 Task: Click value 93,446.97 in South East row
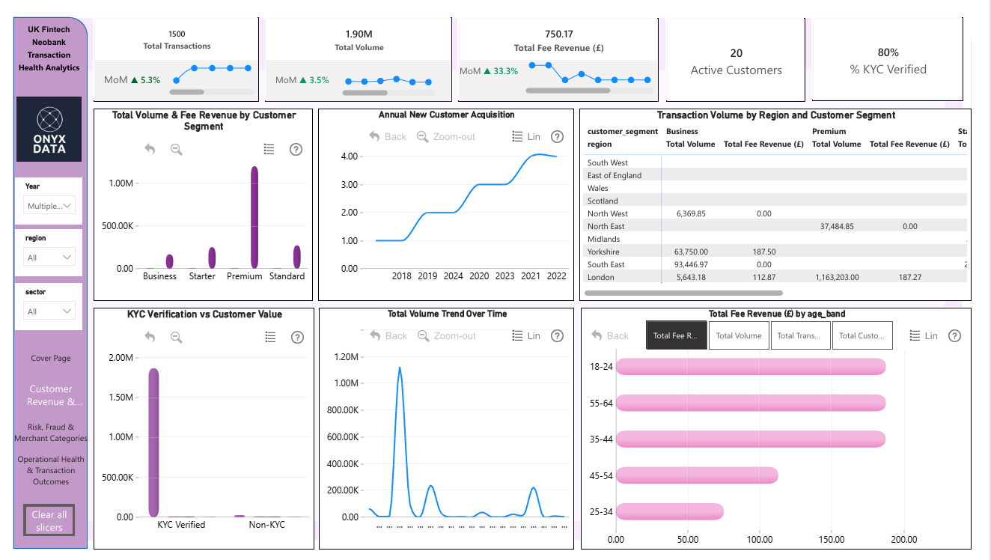click(x=691, y=264)
